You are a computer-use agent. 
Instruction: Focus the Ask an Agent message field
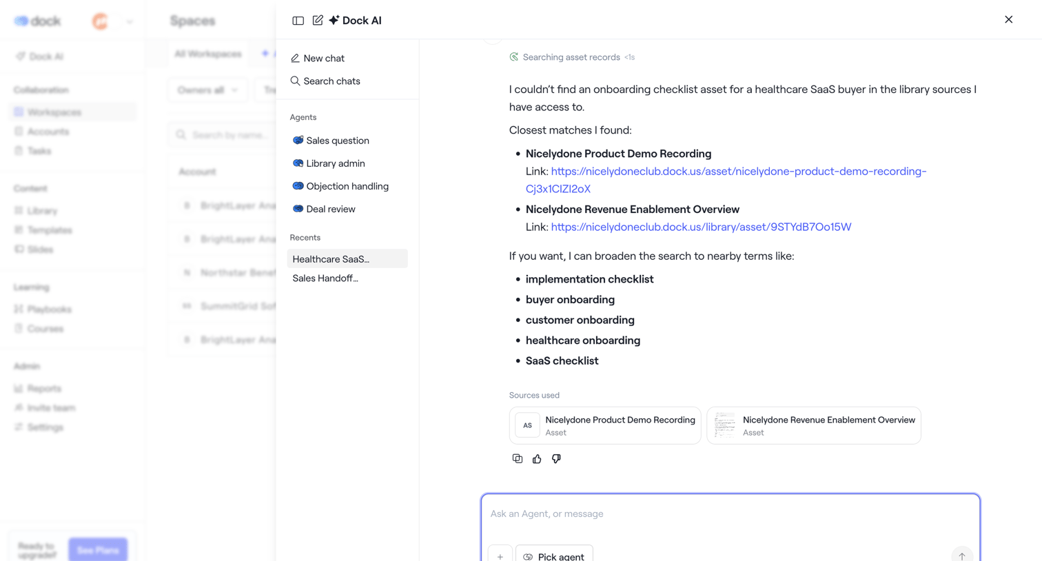(x=731, y=514)
